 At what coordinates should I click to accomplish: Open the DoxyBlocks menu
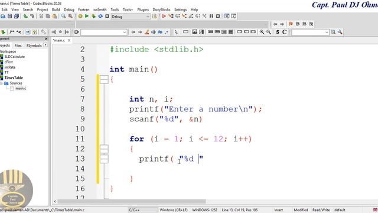tap(161, 9)
